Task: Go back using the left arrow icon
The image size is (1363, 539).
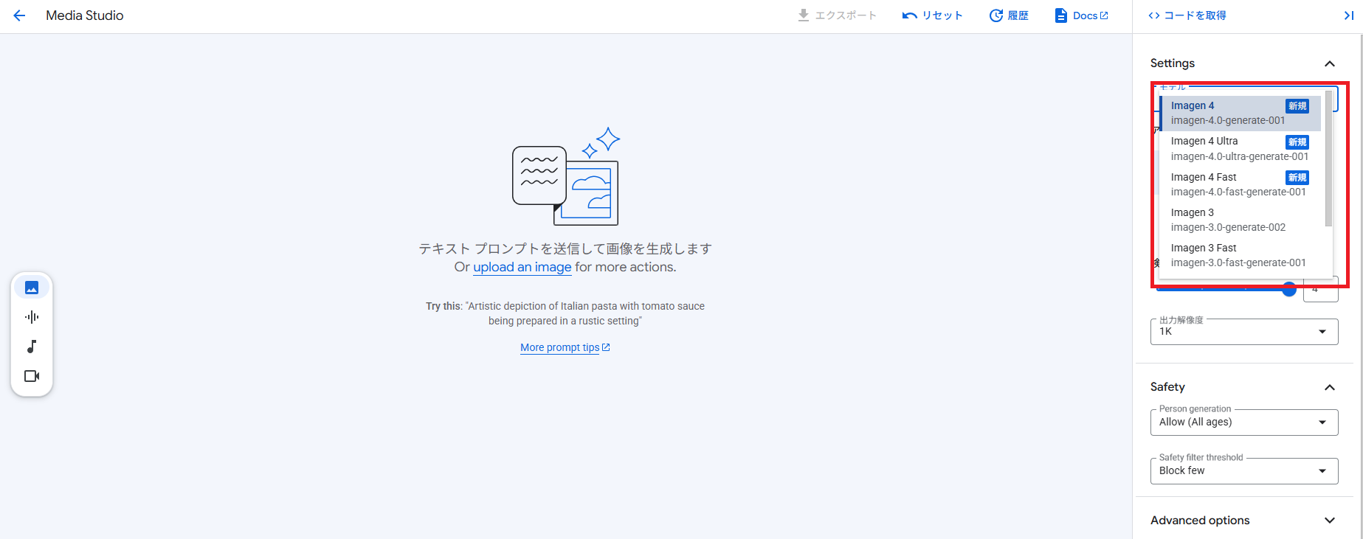Action: pos(19,15)
